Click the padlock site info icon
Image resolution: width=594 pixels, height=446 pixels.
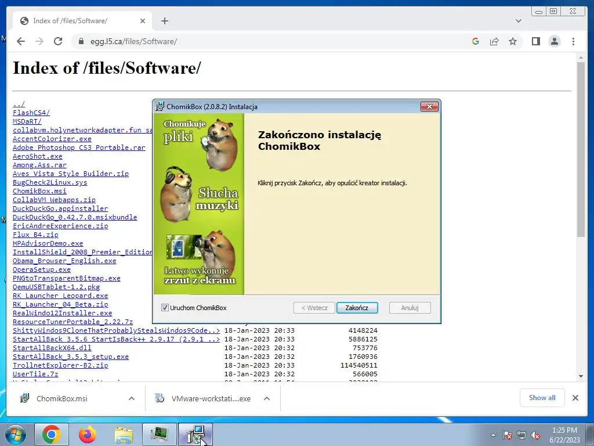[x=81, y=41]
